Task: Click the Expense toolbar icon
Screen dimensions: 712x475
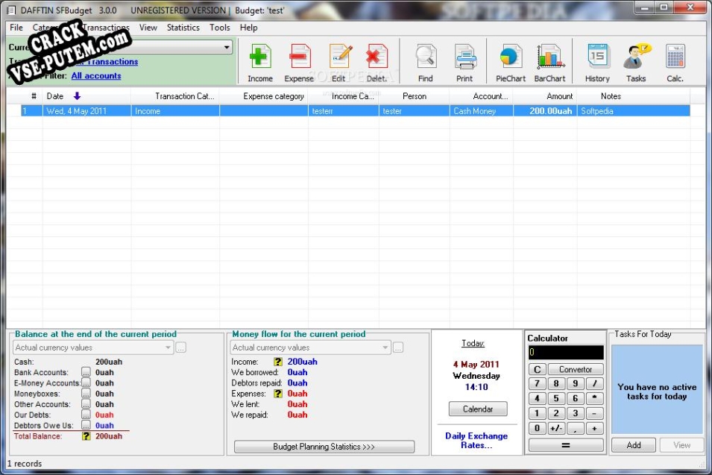Action: (299, 62)
